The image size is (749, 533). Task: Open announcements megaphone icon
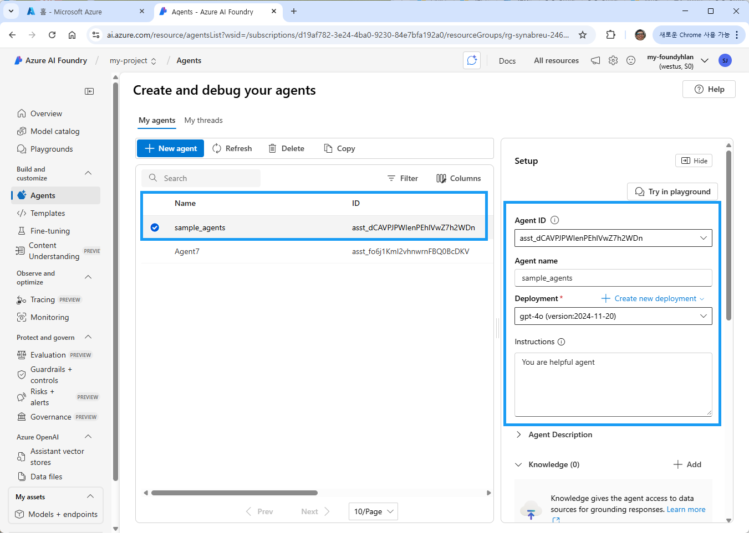(595, 60)
